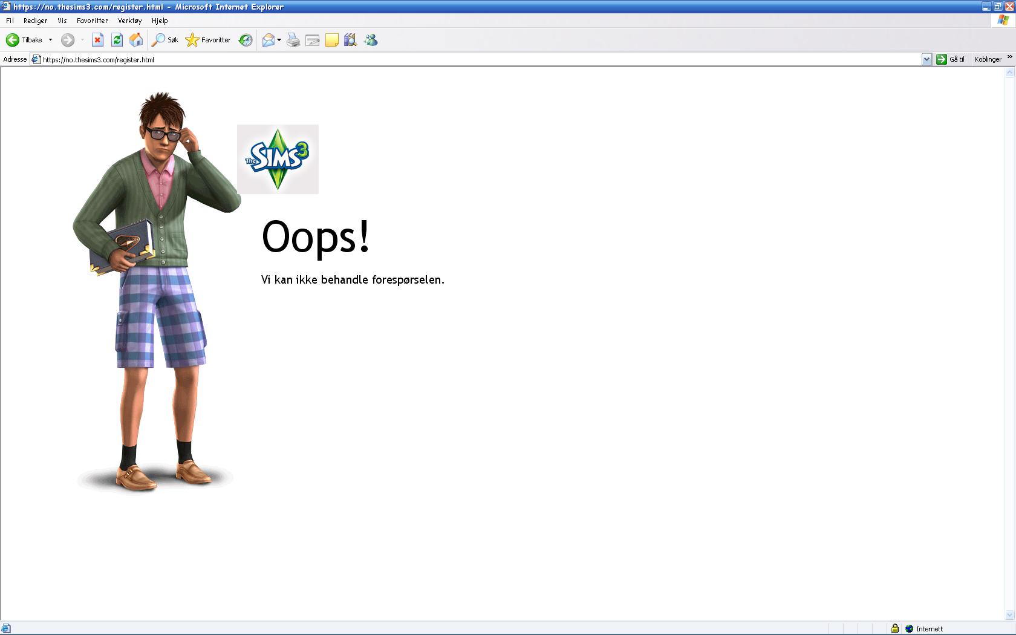Open the Rediger menu

(x=36, y=21)
